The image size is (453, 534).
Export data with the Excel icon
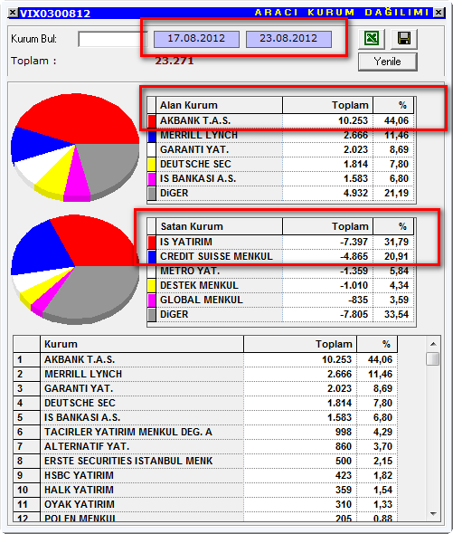pyautogui.click(x=372, y=39)
